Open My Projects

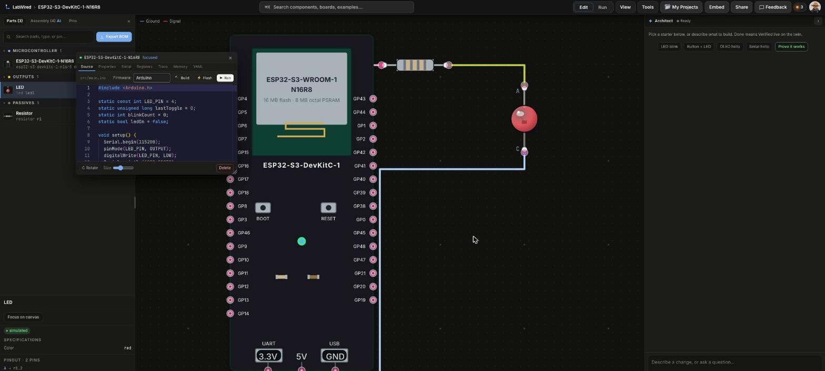coord(681,7)
